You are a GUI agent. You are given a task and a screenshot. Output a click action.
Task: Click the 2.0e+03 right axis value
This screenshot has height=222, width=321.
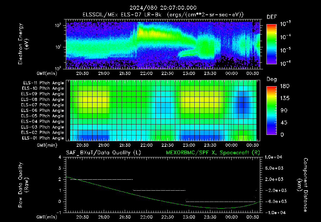tap(274, 179)
